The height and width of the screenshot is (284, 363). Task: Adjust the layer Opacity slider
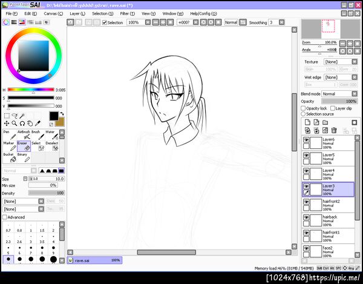tap(339, 101)
